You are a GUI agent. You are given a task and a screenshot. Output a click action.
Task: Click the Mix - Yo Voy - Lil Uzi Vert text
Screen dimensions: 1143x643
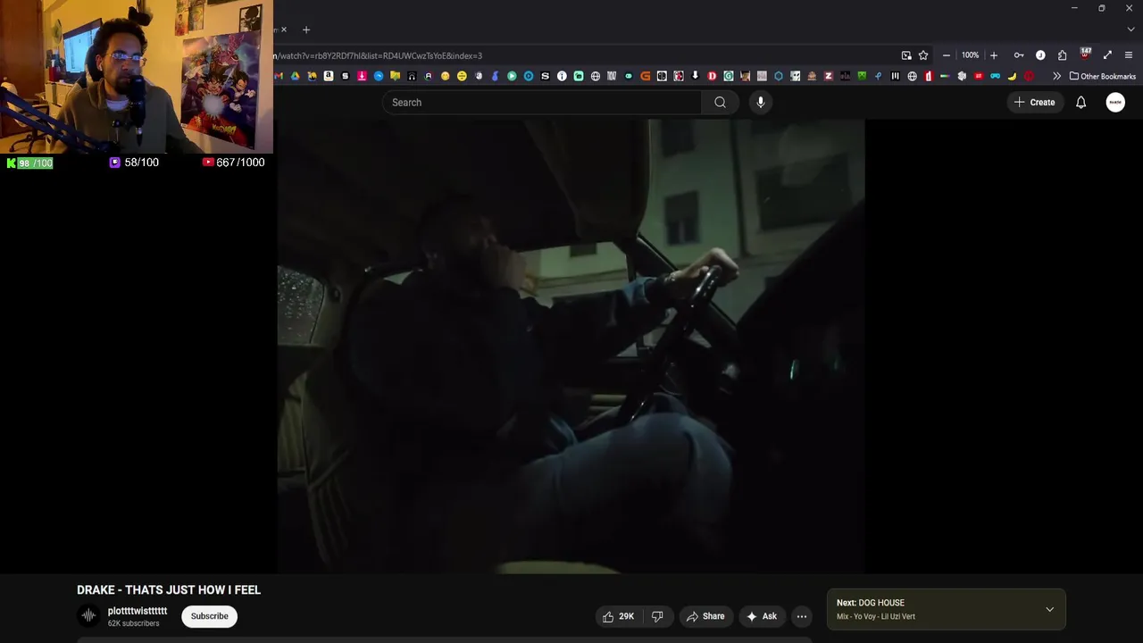tap(876, 616)
